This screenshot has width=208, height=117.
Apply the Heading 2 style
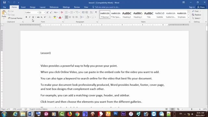(138, 15)
